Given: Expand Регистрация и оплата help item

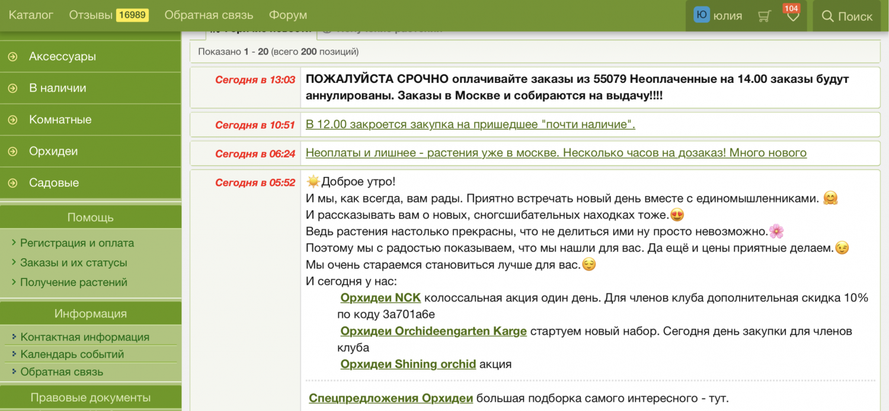Looking at the screenshot, I should tap(76, 243).
